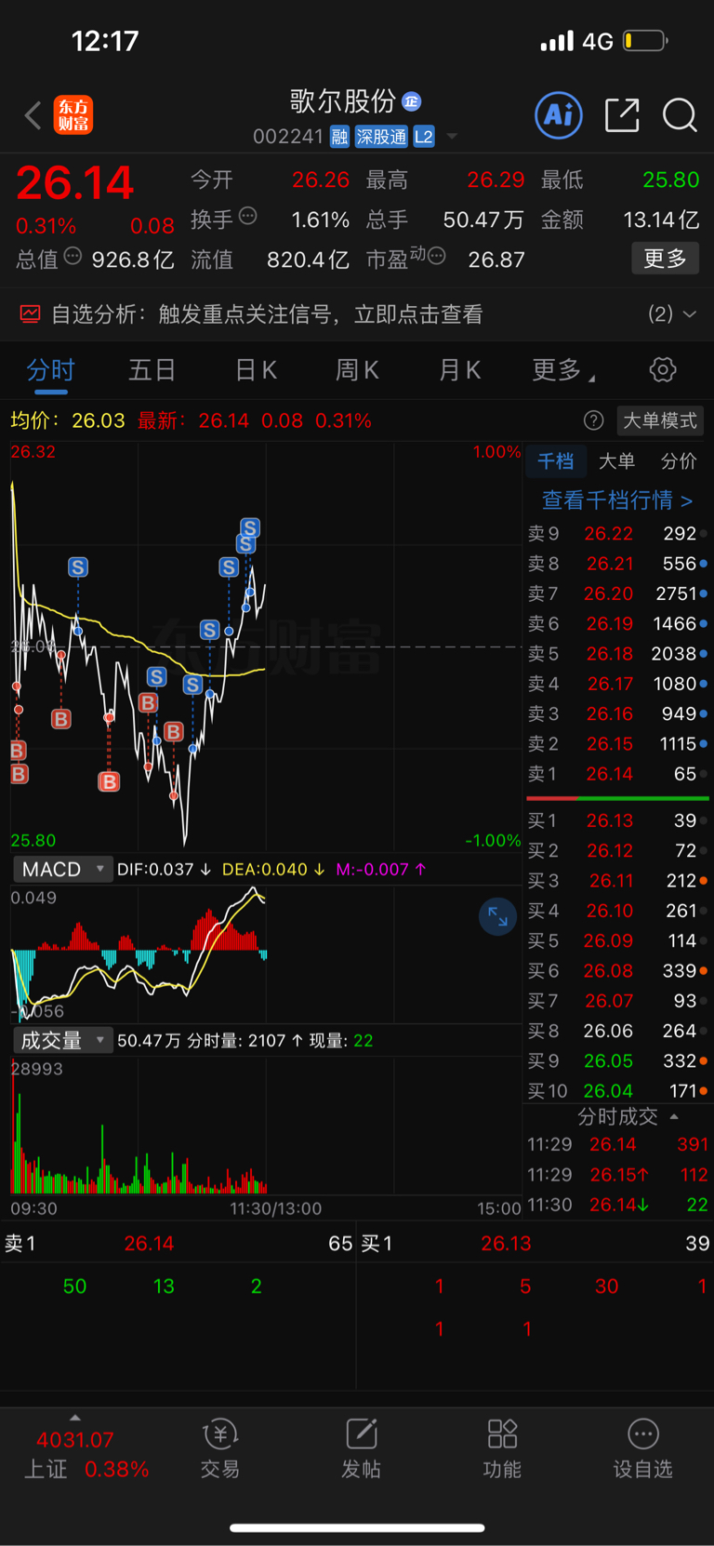
Task: Tap the 自选分析 signal chart icon
Action: (x=31, y=314)
